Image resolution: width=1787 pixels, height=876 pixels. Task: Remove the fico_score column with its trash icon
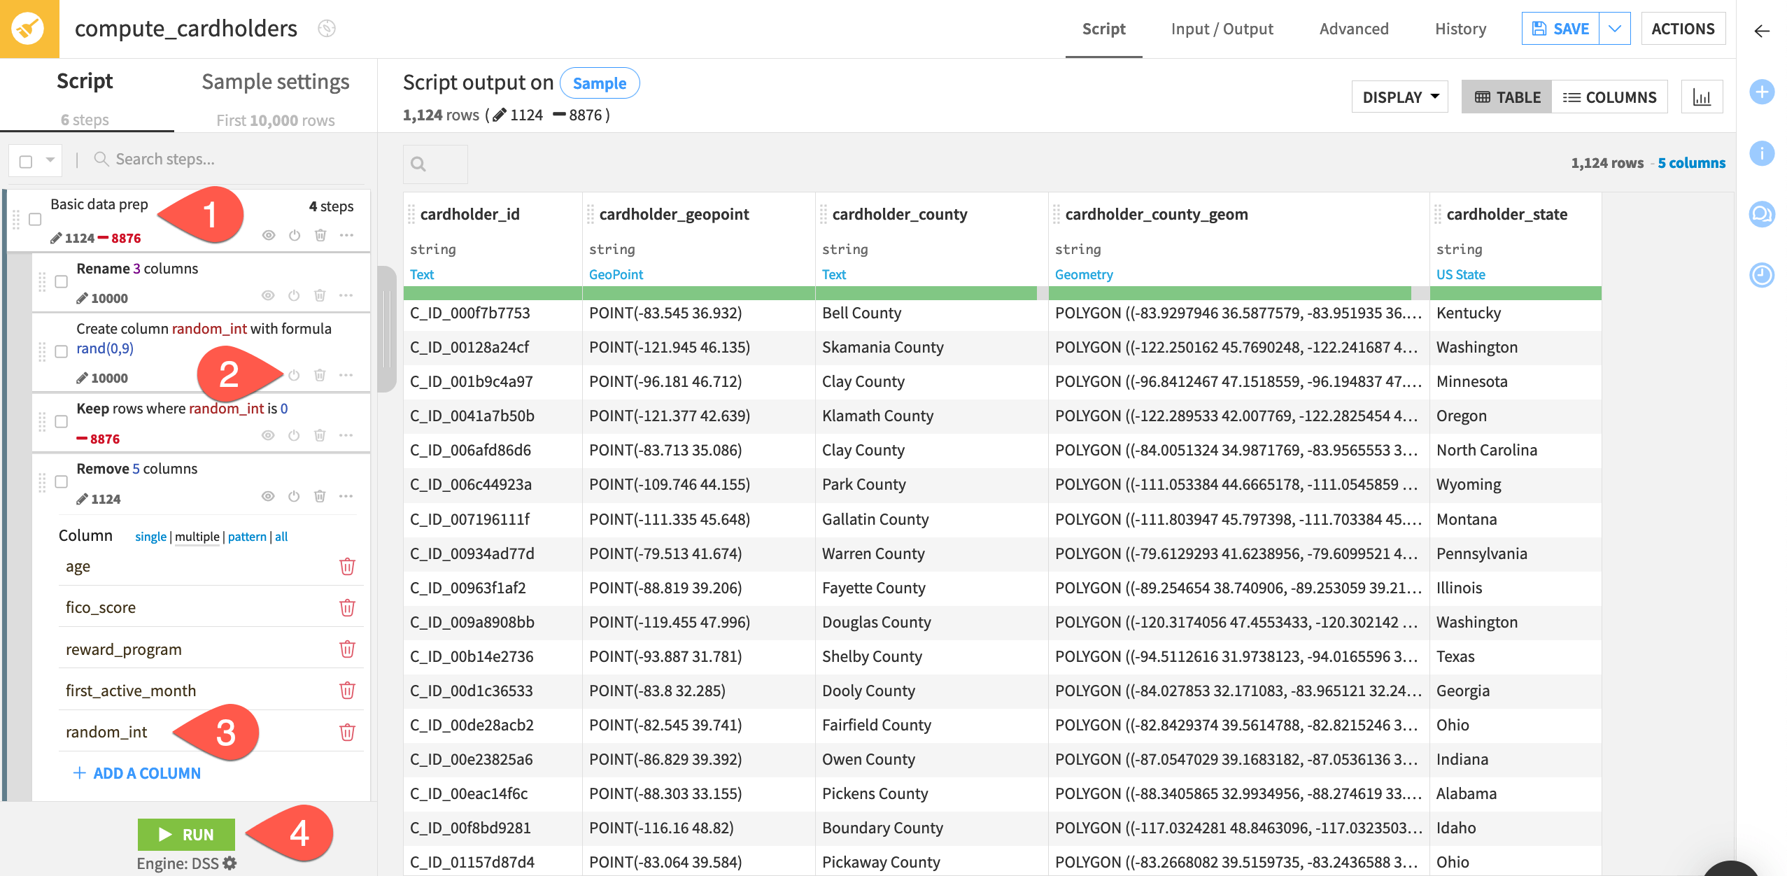point(348,607)
